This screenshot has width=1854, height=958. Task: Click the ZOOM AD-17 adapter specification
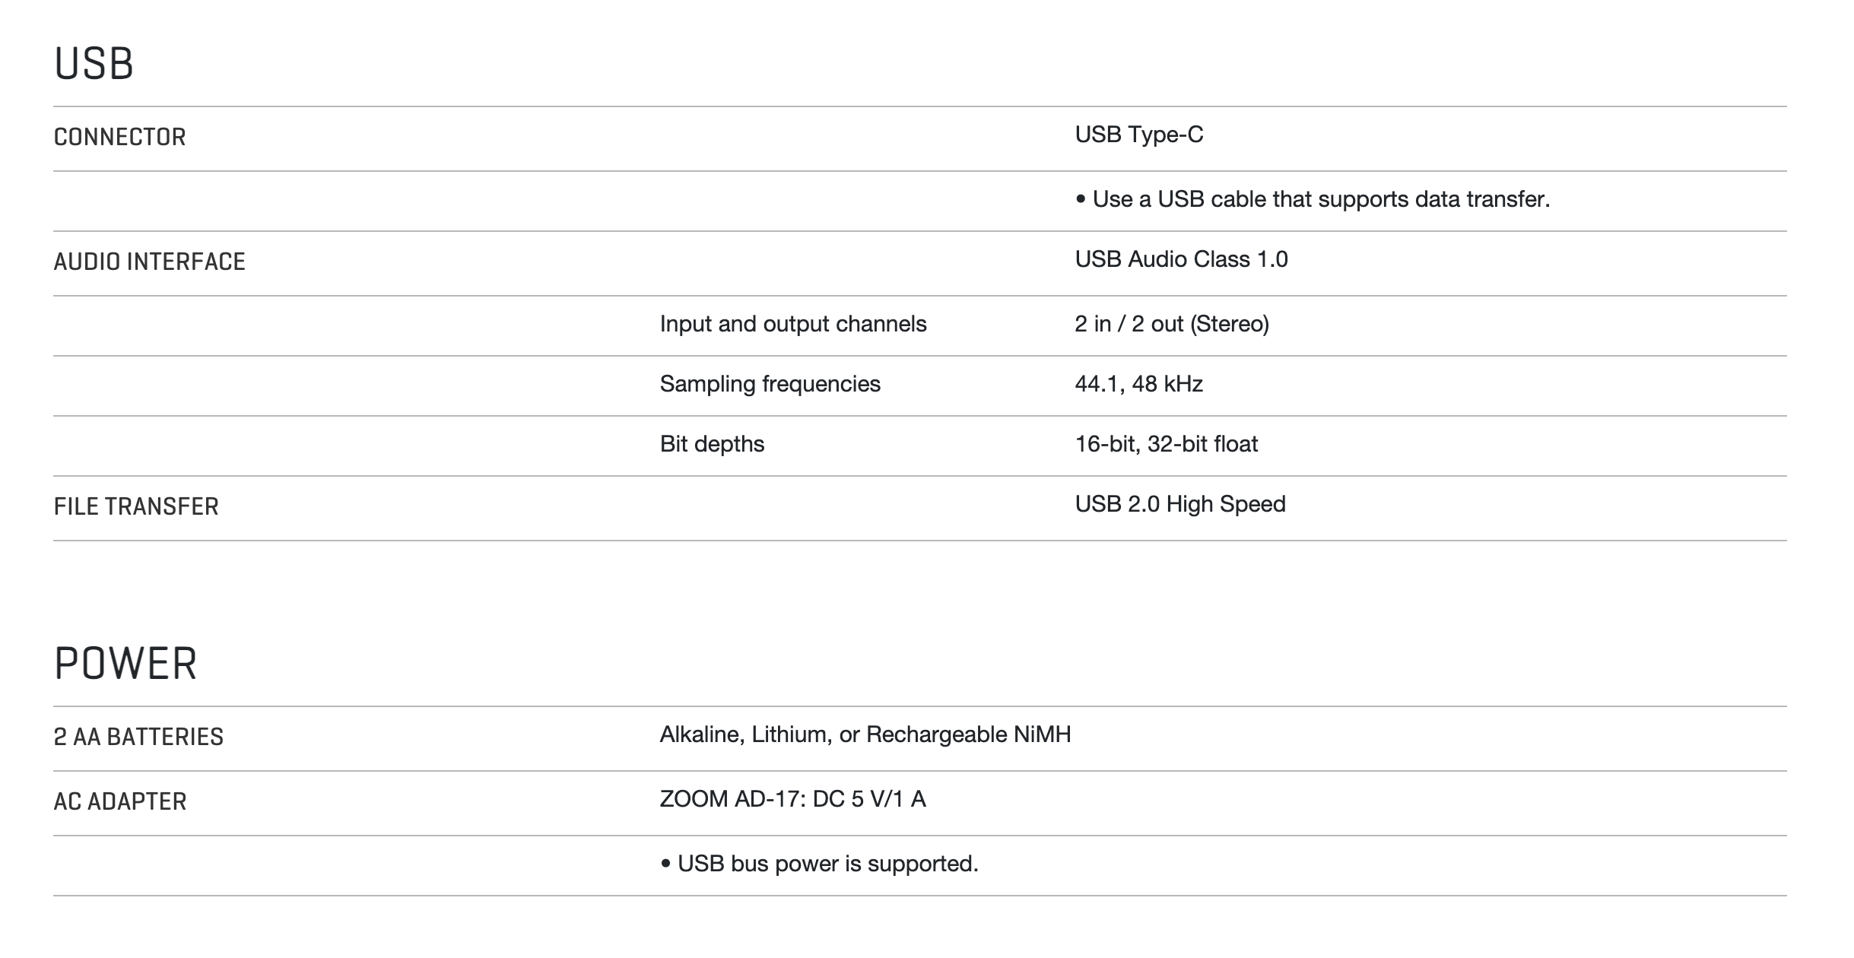click(792, 799)
